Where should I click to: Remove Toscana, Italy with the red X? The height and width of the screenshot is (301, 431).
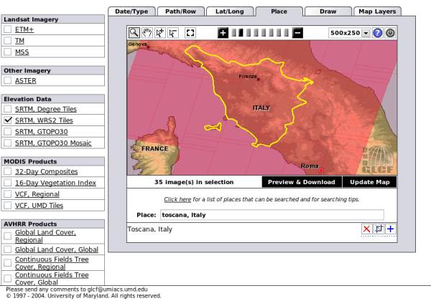tap(367, 229)
